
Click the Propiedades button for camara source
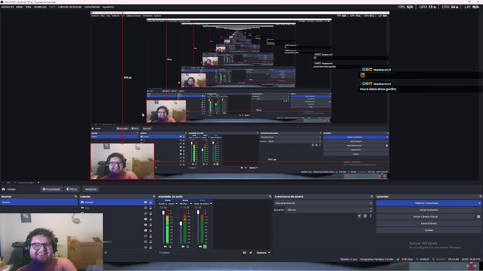click(51, 189)
